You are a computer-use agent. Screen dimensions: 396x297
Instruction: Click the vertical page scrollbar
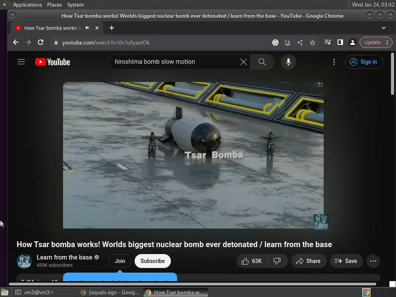(x=392, y=74)
